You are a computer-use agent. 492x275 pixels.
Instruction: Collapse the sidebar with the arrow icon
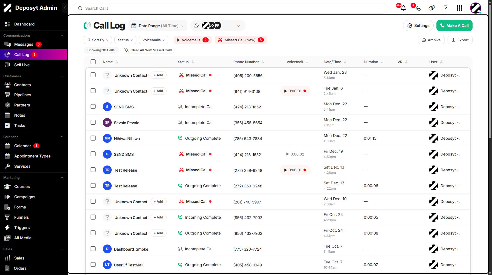[65, 8]
